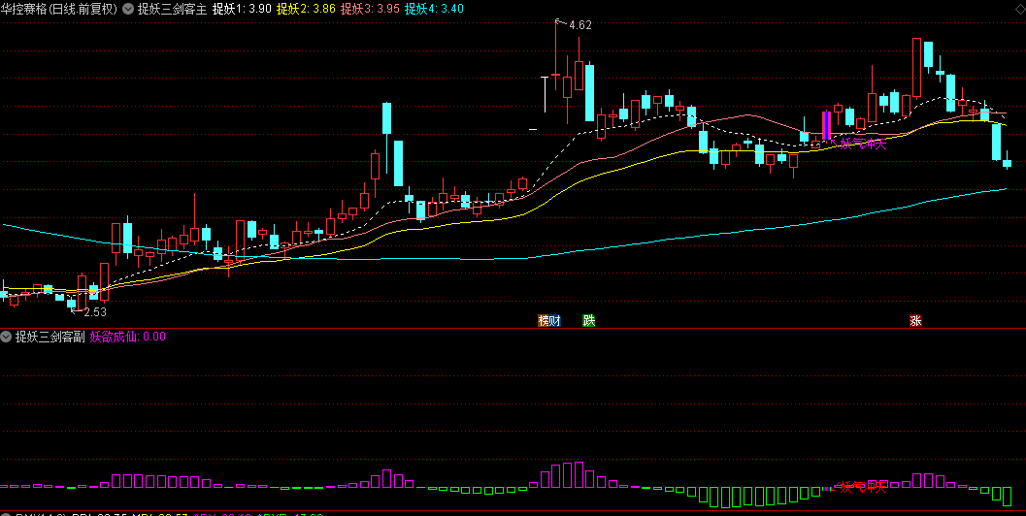The height and width of the screenshot is (516, 1026).
Task: Click the 2.53 low price label
Action: click(x=95, y=312)
